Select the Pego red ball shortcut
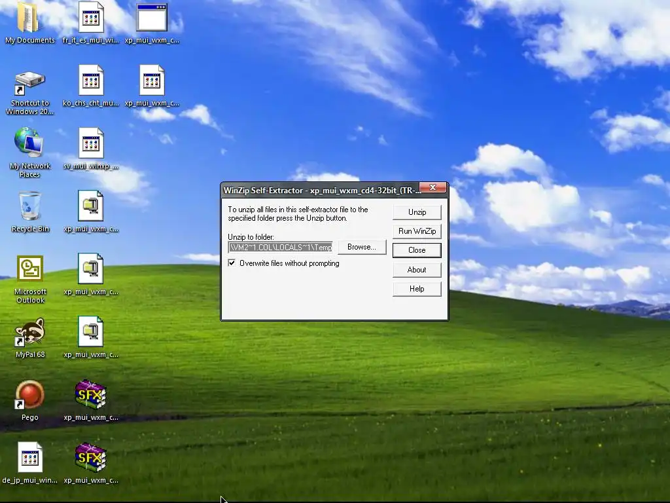The image size is (670, 503). point(29,394)
